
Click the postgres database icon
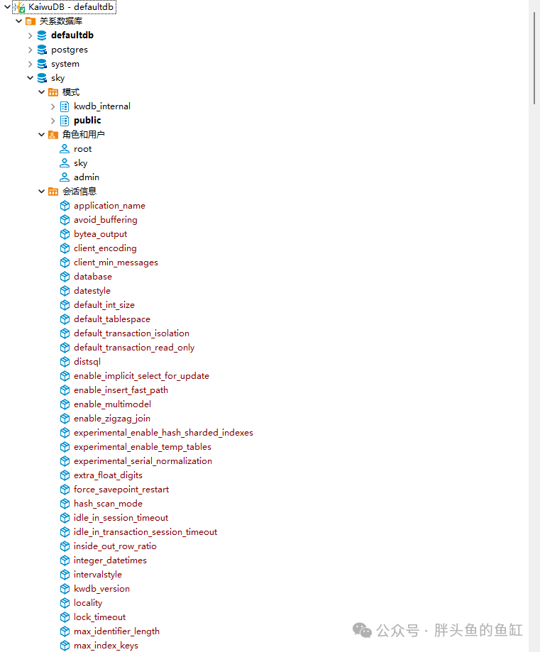pos(42,50)
